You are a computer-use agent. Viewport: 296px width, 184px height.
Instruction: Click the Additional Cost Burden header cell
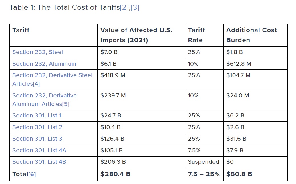coord(251,35)
